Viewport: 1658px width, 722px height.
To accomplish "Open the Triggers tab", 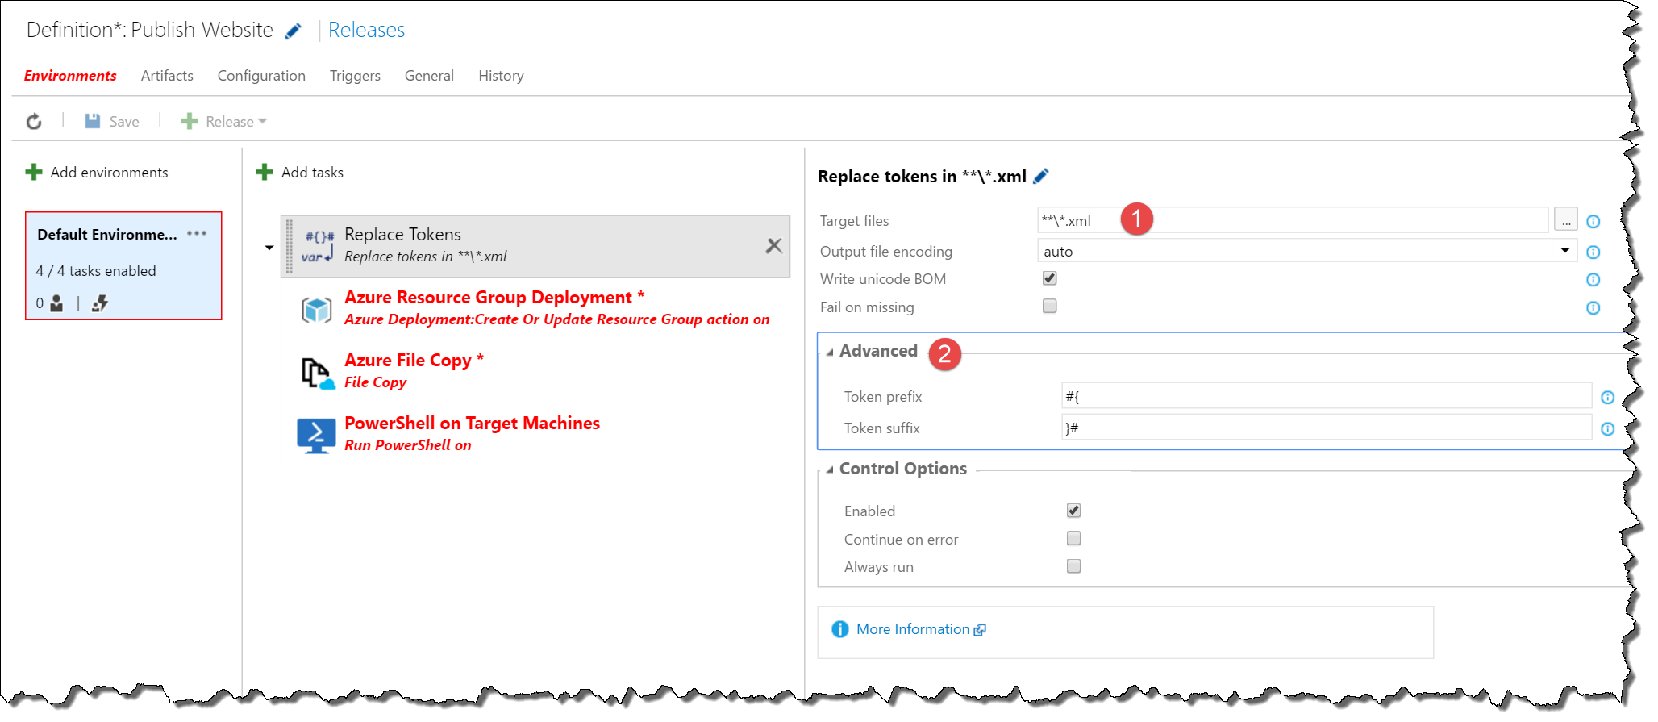I will click(x=355, y=76).
